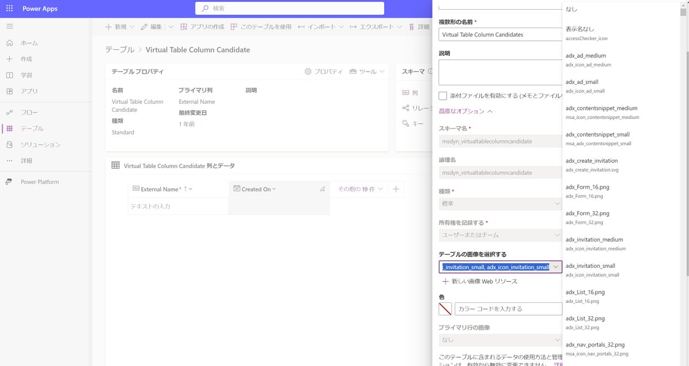The image size is (689, 366).
Task: Collapse the left navigation hamburger menu
Action: point(9,26)
